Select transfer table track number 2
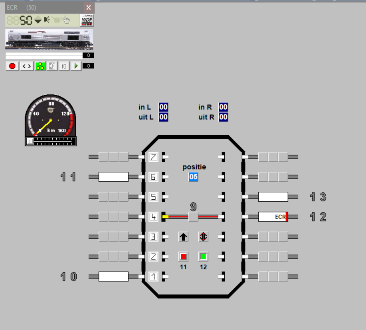The width and height of the screenshot is (366, 330). 153,257
